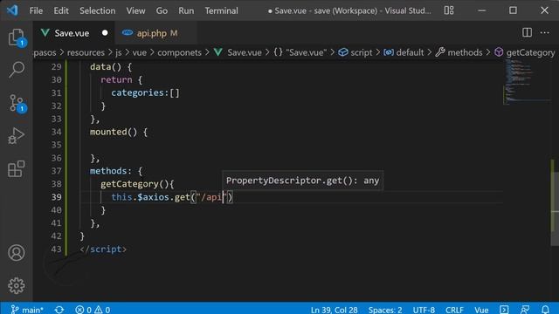
Task: Place cursor on getCategory(){ line
Action: click(x=137, y=184)
